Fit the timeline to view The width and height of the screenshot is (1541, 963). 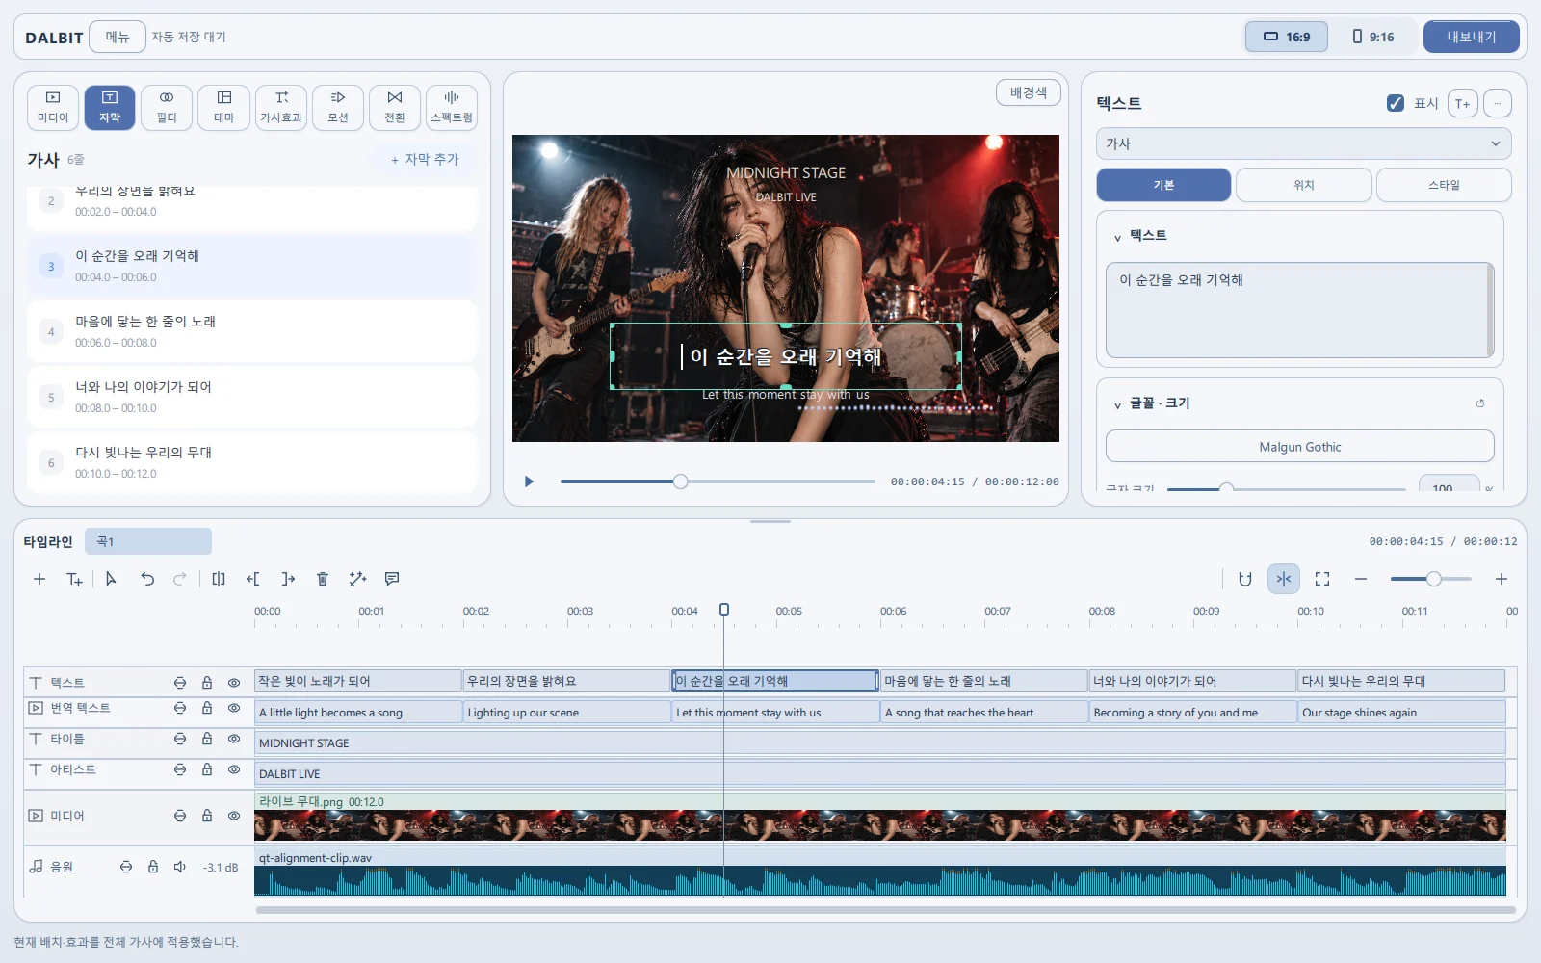(x=1322, y=579)
